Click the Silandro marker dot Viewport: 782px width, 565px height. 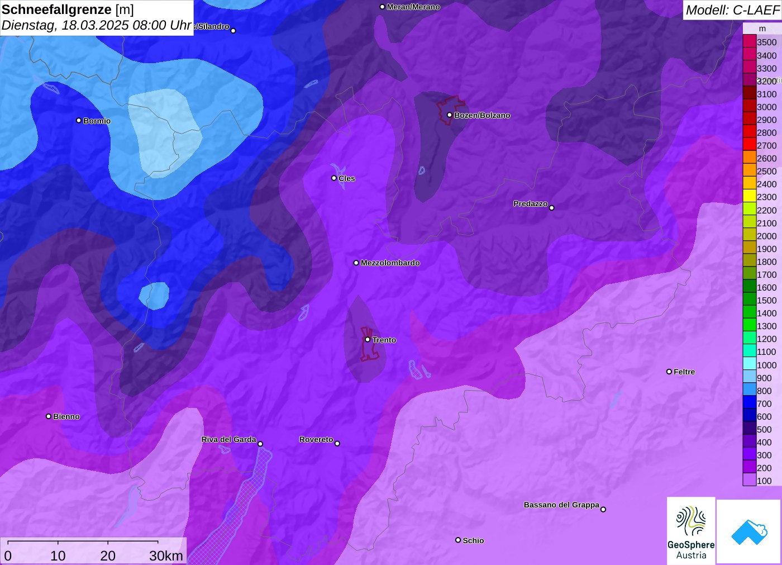click(233, 31)
